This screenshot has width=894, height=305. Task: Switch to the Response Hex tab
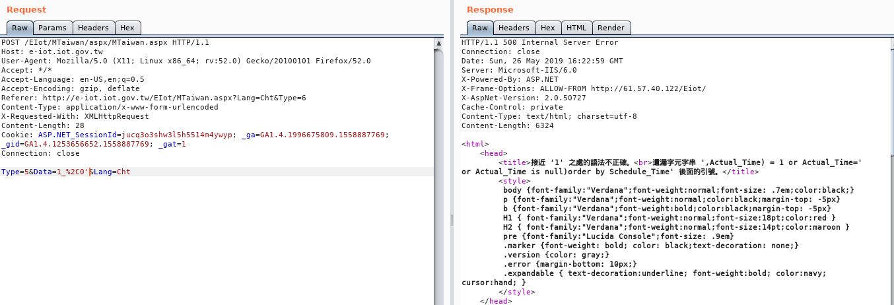point(548,28)
